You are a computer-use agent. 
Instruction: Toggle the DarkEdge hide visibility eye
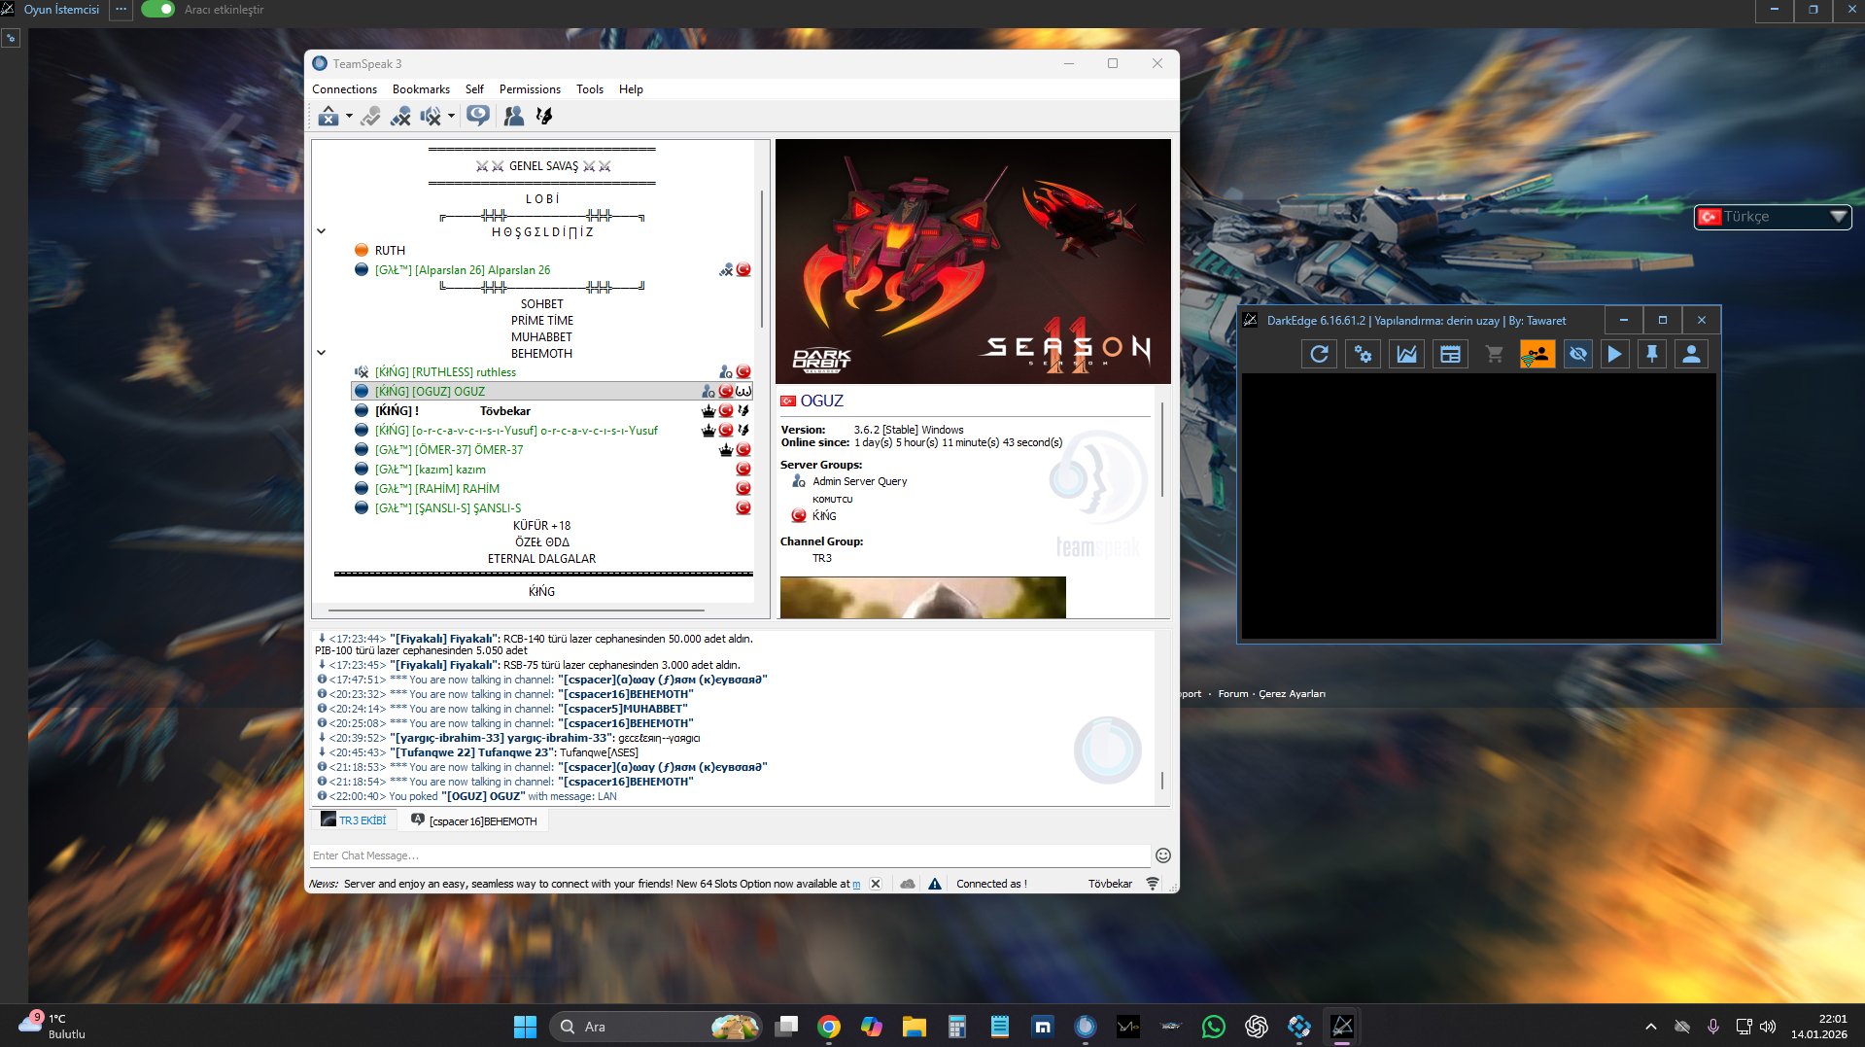click(x=1578, y=354)
